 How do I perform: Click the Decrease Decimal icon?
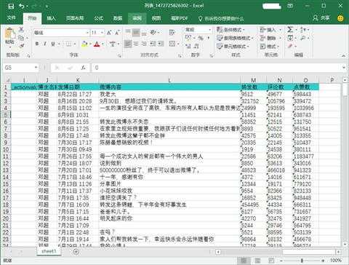coord(196,46)
